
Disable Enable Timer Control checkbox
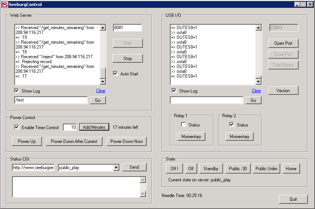(17, 127)
